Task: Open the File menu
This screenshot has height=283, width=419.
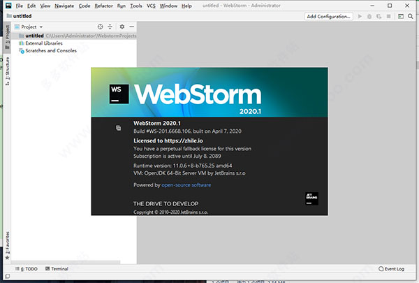Action: (19, 6)
